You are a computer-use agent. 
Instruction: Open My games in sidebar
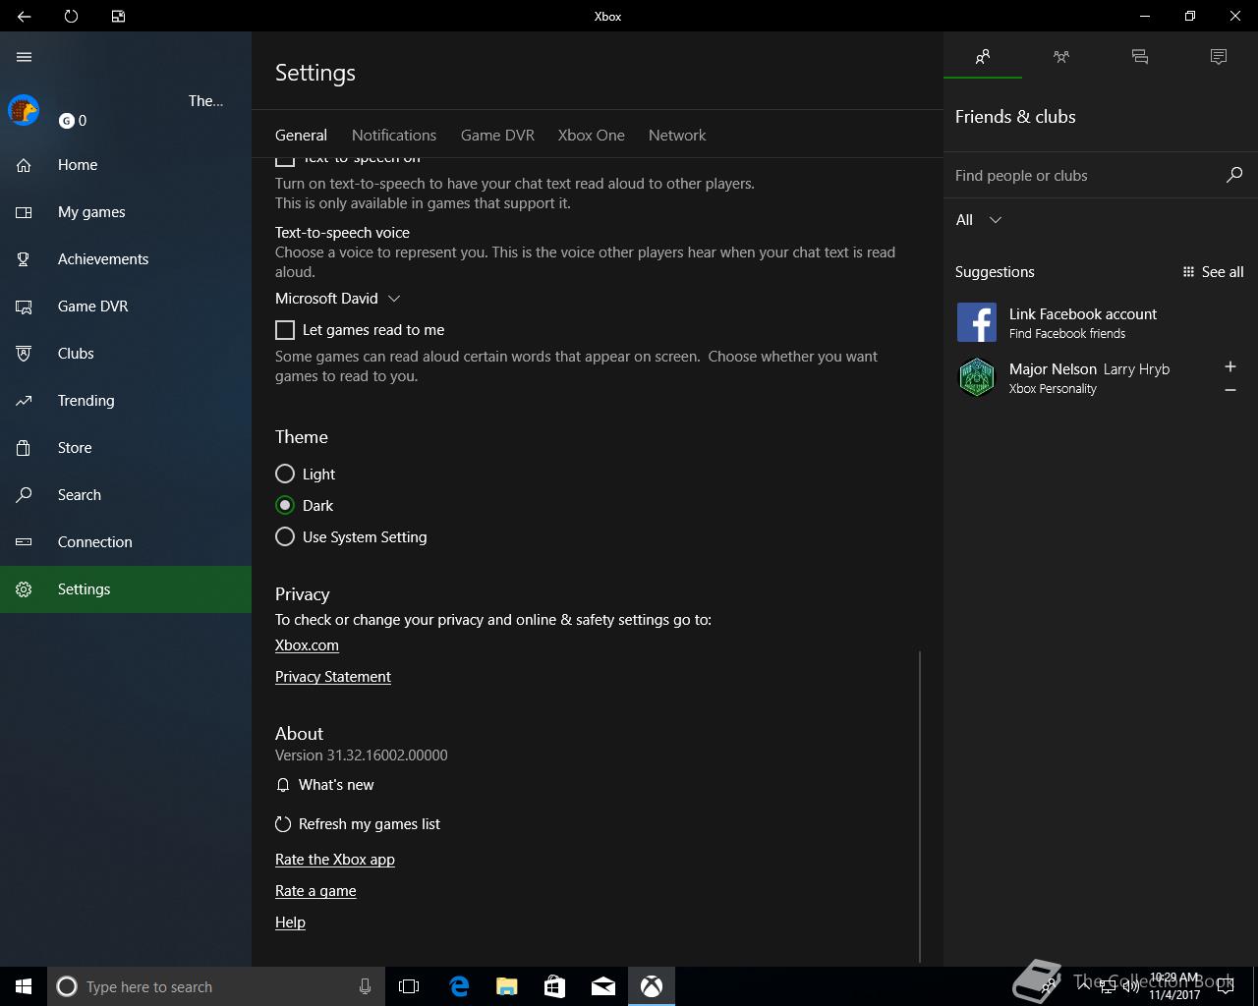[126, 212]
